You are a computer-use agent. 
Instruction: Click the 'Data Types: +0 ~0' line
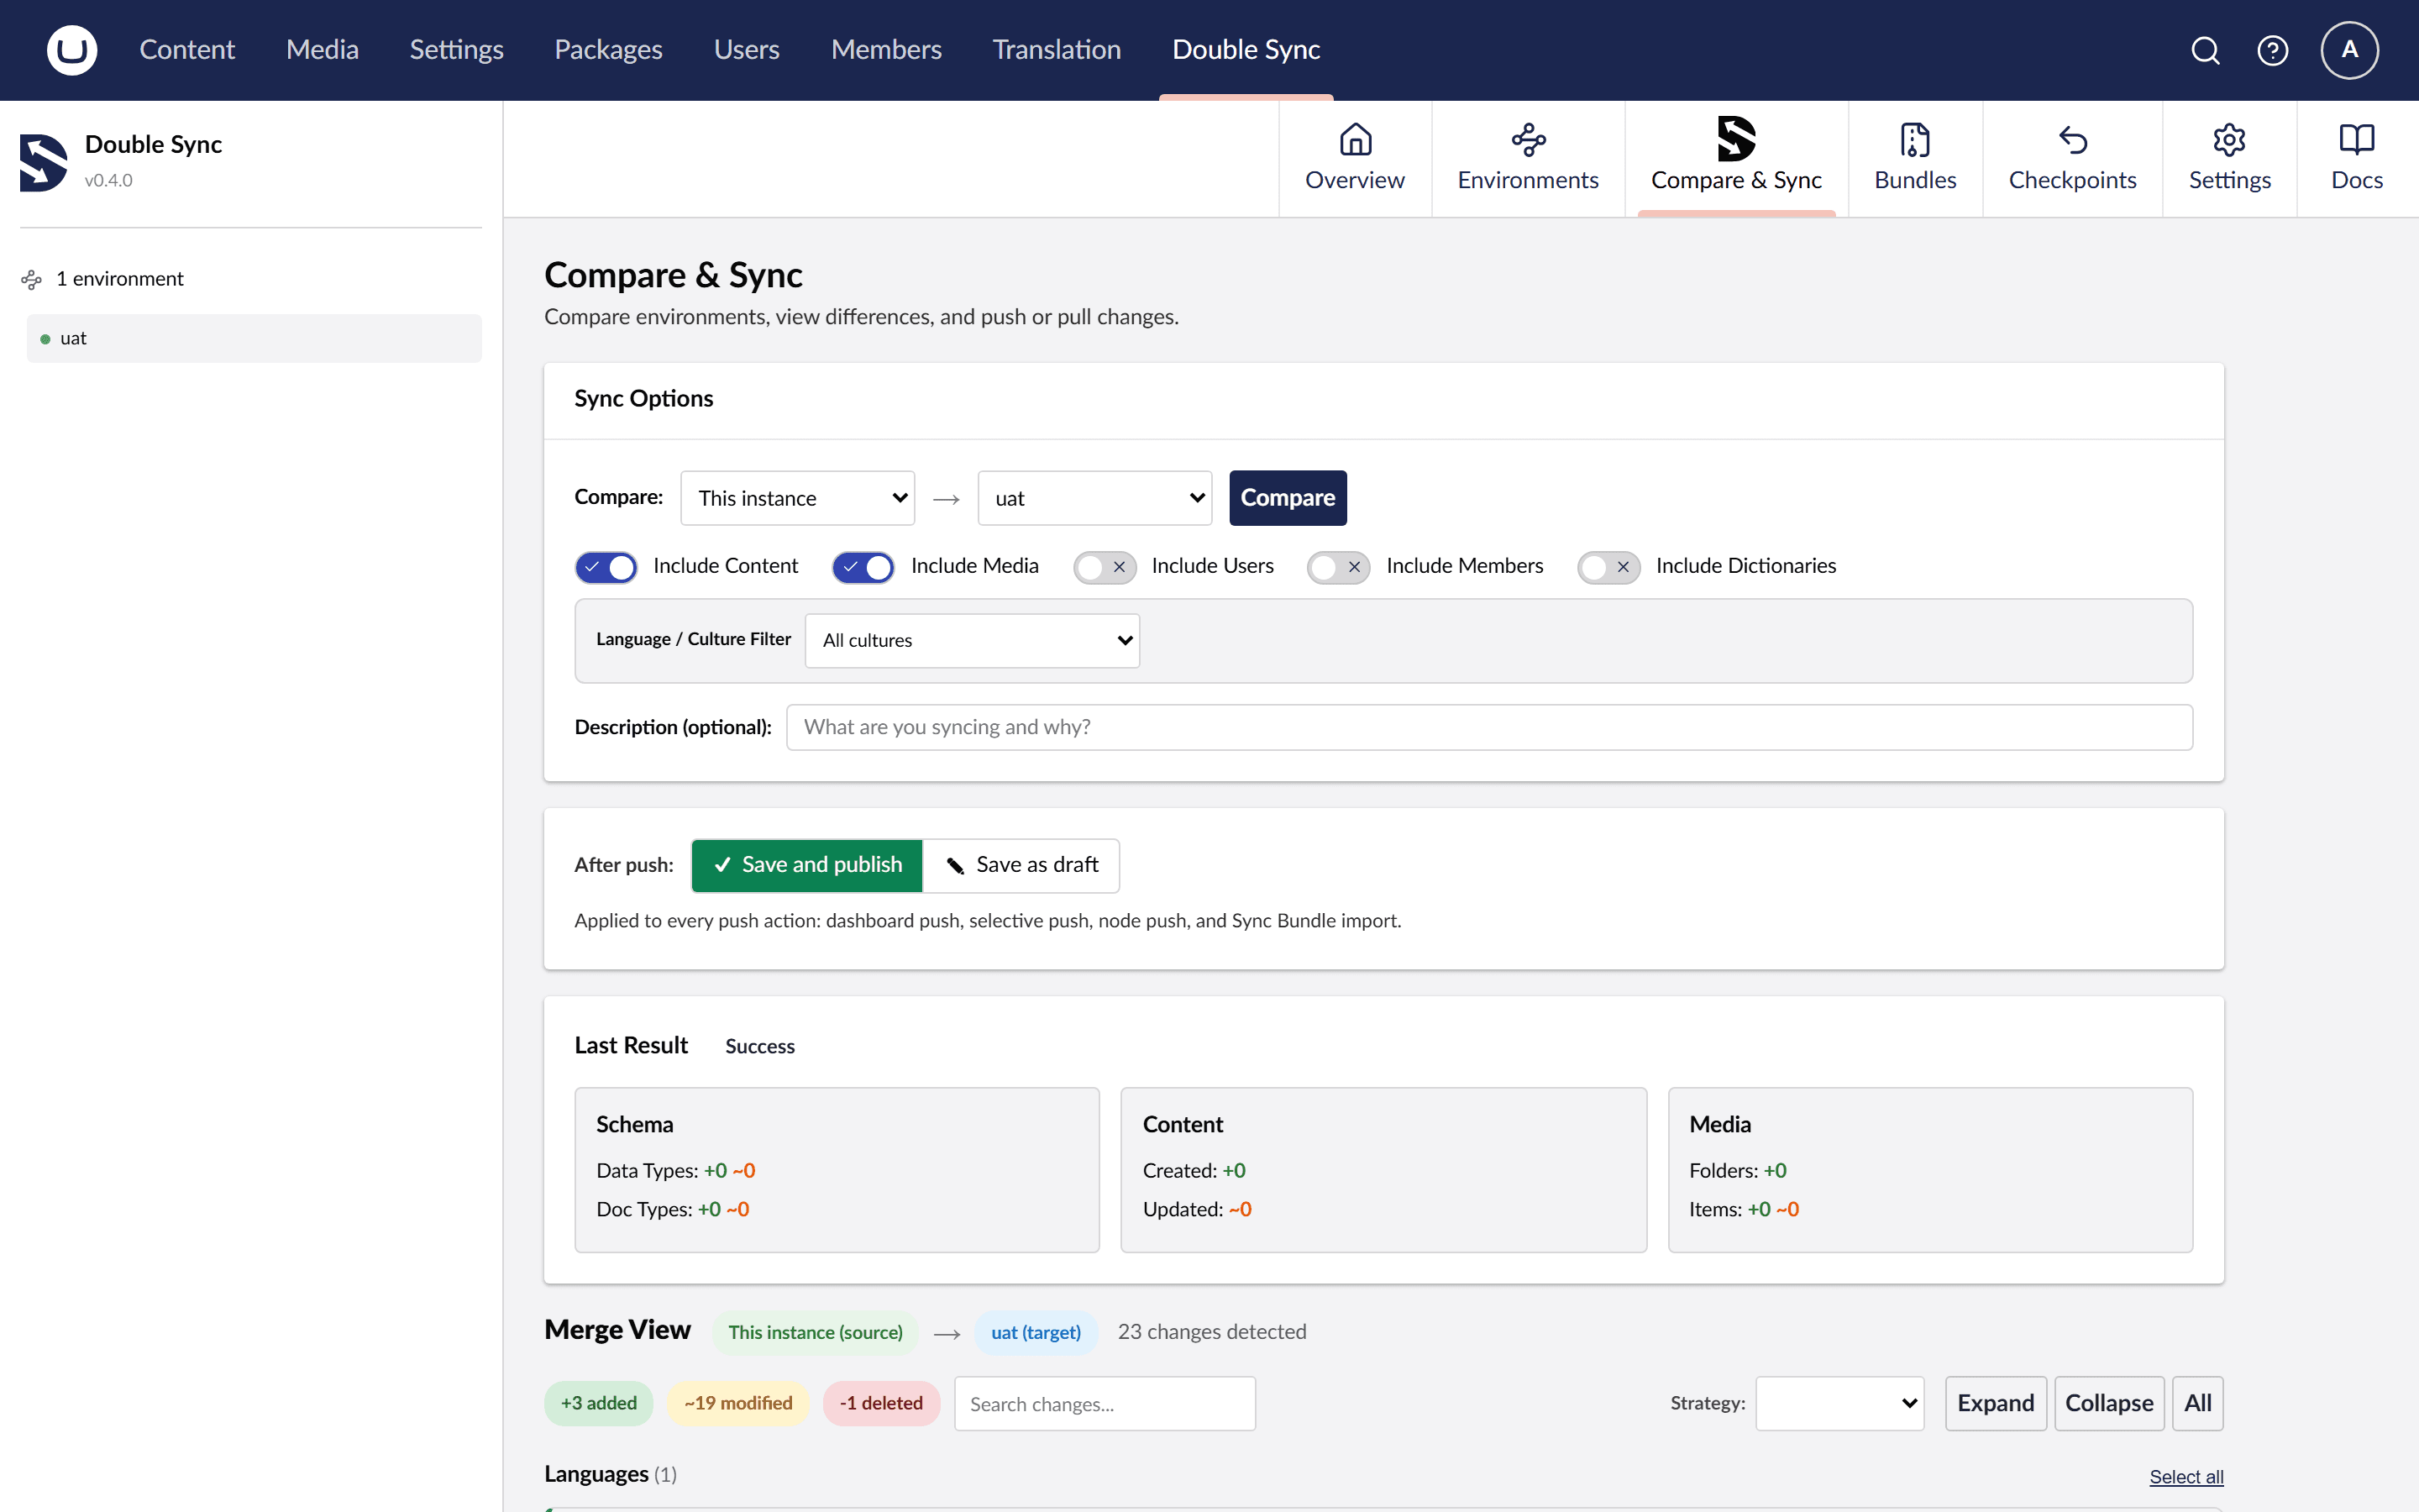coord(675,1171)
